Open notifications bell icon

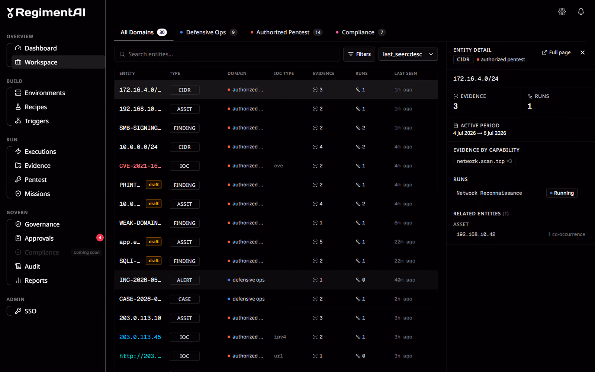581,12
